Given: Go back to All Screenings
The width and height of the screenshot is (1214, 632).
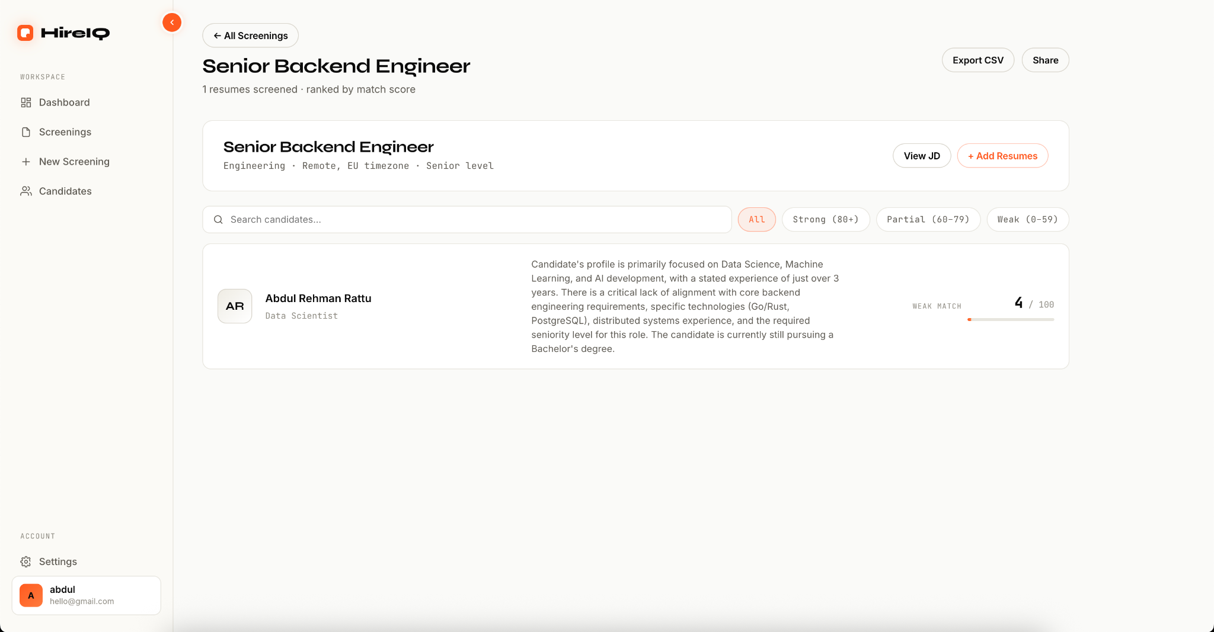Looking at the screenshot, I should point(250,36).
